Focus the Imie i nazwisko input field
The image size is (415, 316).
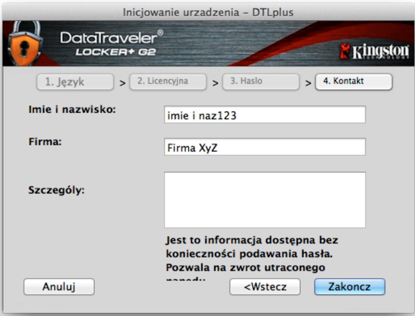coord(265,114)
